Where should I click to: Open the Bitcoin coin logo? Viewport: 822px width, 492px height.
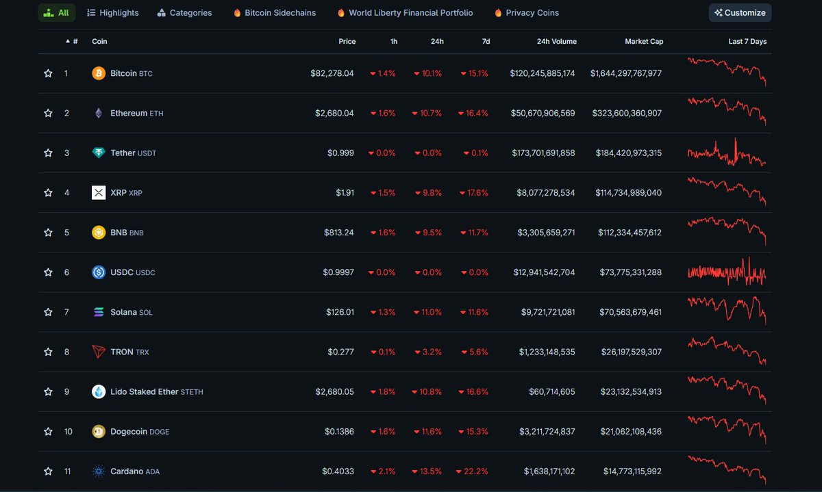click(x=99, y=73)
